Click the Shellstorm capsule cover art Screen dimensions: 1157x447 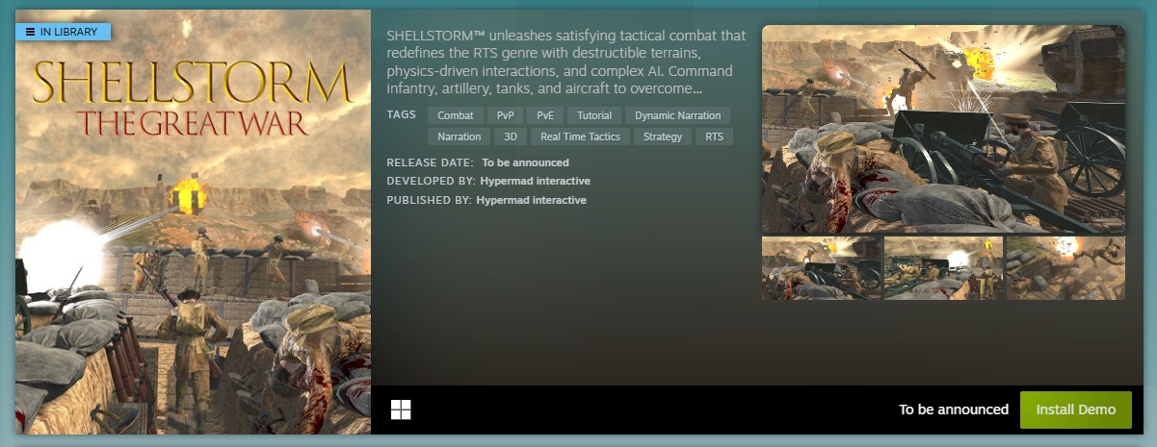(x=193, y=222)
